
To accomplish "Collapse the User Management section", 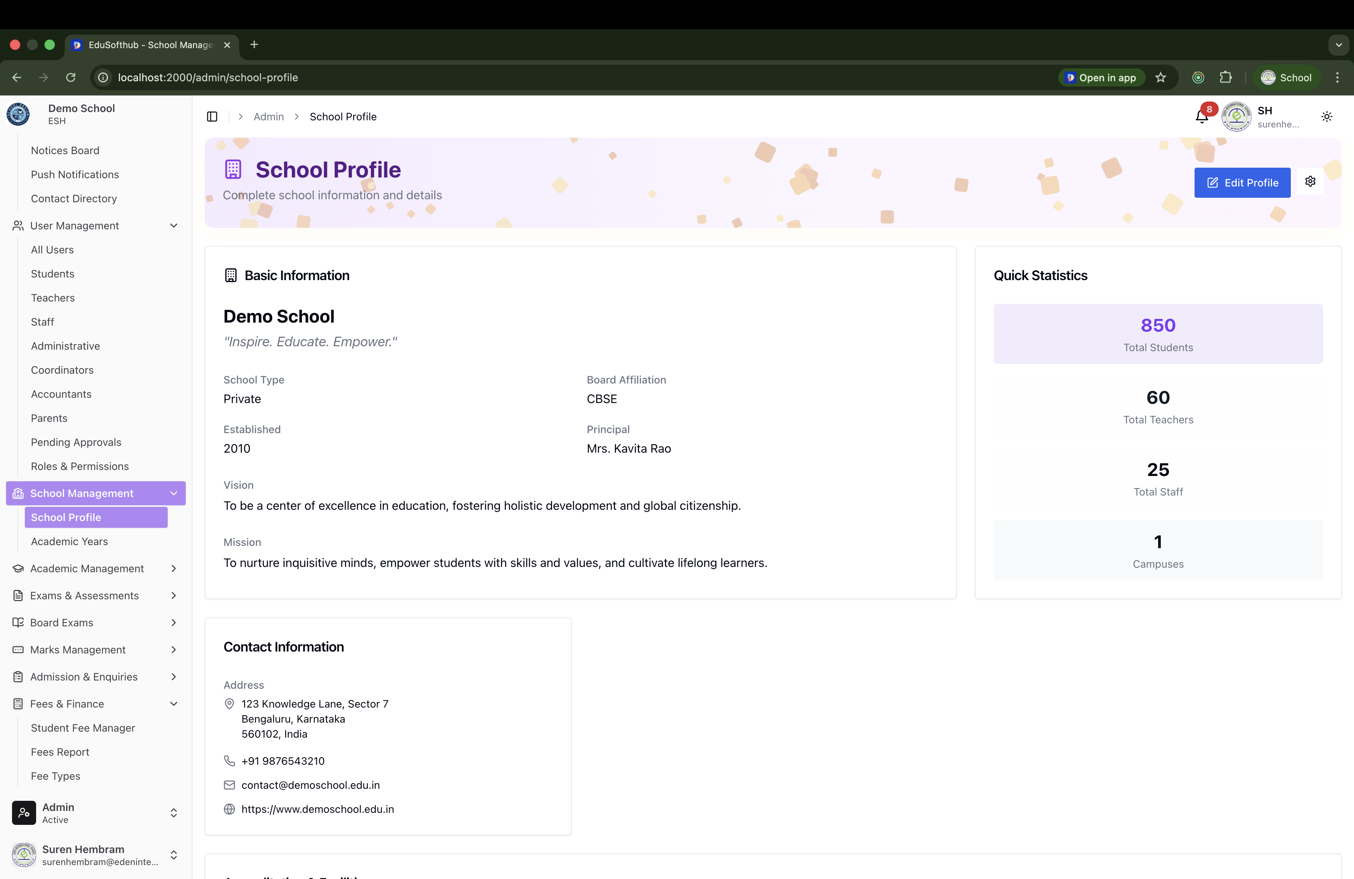I will 173,226.
